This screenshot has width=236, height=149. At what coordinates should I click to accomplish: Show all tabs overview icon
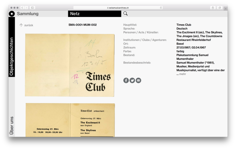pyautogui.click(x=220, y=8)
